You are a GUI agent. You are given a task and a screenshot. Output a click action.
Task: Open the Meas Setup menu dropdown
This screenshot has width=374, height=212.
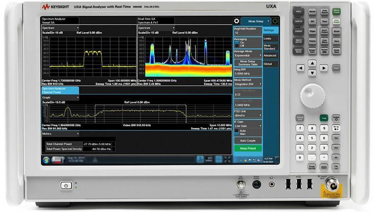click(256, 21)
